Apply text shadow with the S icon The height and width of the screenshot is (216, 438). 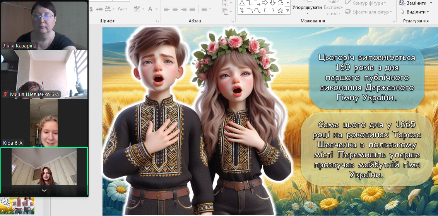coord(91,9)
